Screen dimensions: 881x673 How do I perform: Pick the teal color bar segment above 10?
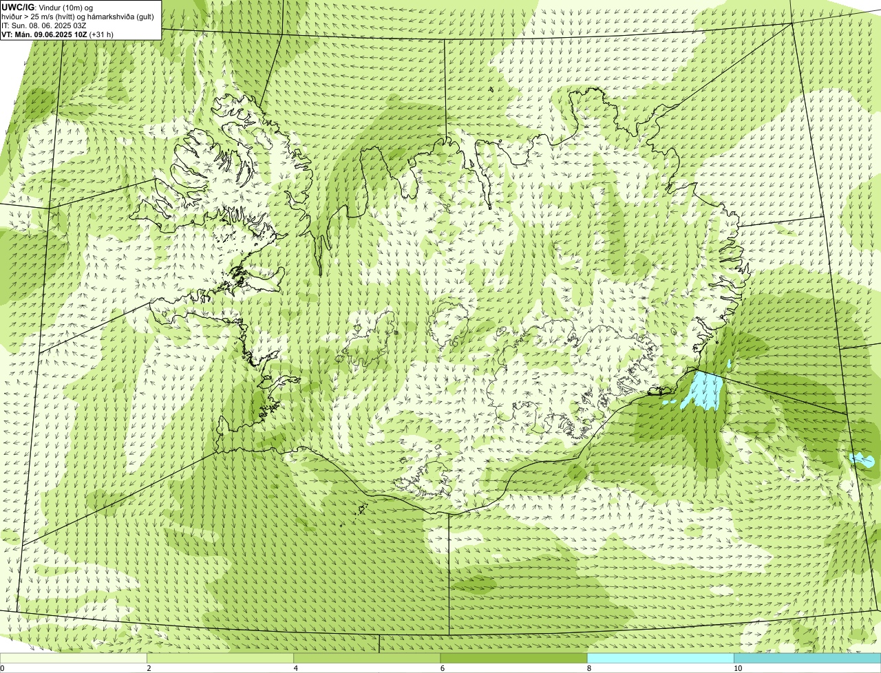click(807, 658)
